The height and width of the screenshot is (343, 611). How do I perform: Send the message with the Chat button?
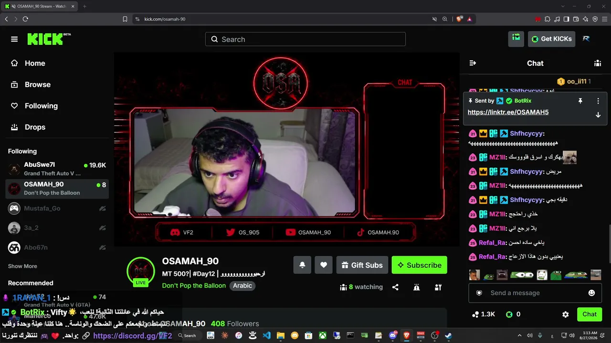click(590, 314)
